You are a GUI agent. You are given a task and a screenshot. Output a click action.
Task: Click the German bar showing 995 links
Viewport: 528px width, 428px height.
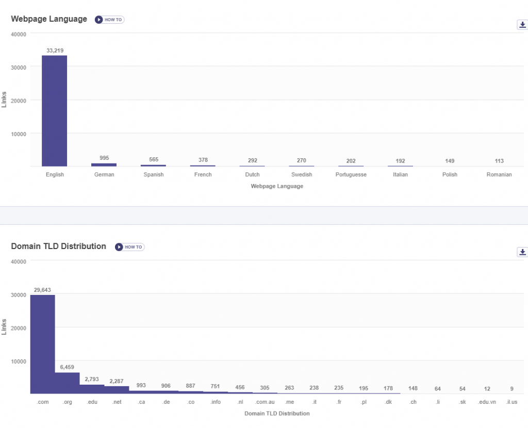pyautogui.click(x=104, y=164)
